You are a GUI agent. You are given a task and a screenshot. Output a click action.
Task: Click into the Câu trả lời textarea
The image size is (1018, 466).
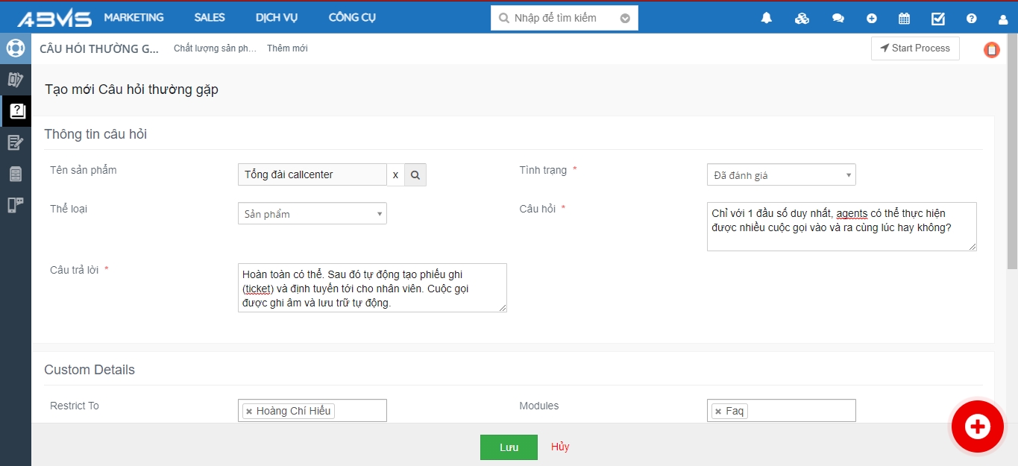(371, 287)
